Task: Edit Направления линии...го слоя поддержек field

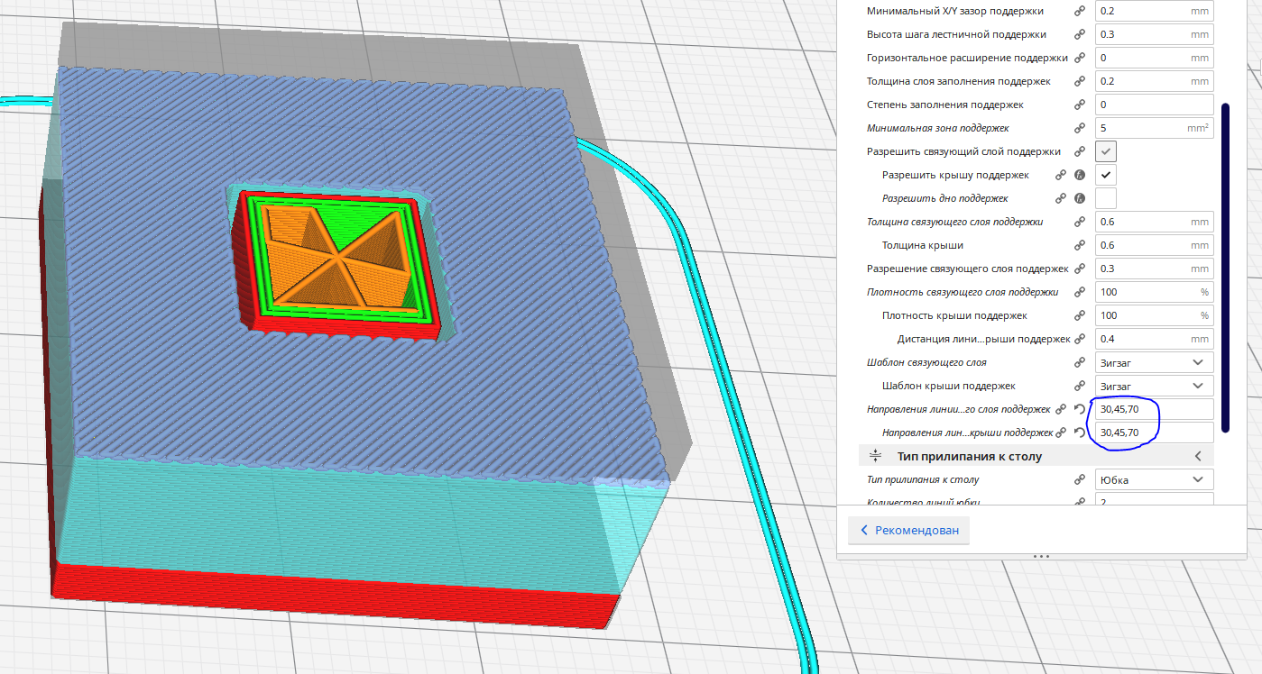Action: pos(1155,409)
